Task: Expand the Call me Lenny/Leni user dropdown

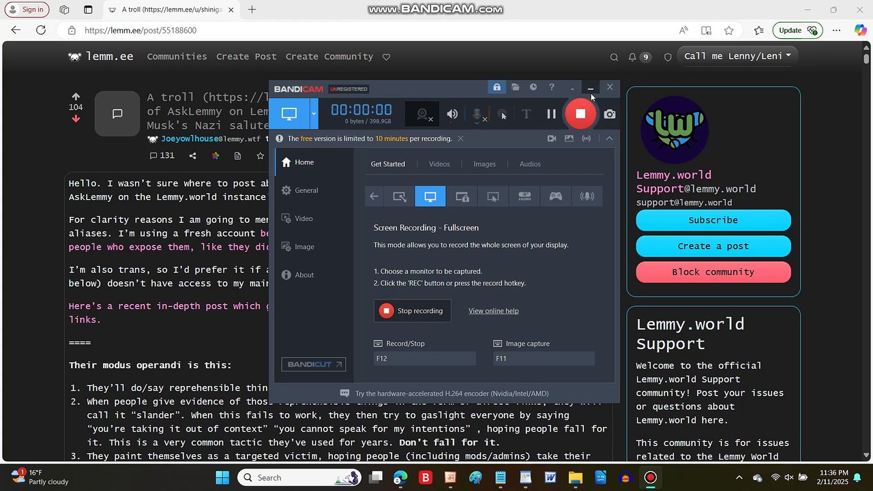Action: click(737, 56)
